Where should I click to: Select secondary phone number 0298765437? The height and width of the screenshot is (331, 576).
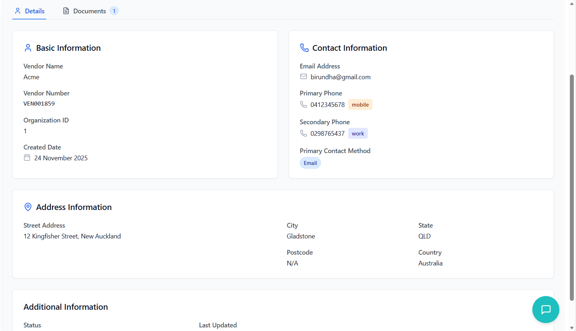(327, 134)
